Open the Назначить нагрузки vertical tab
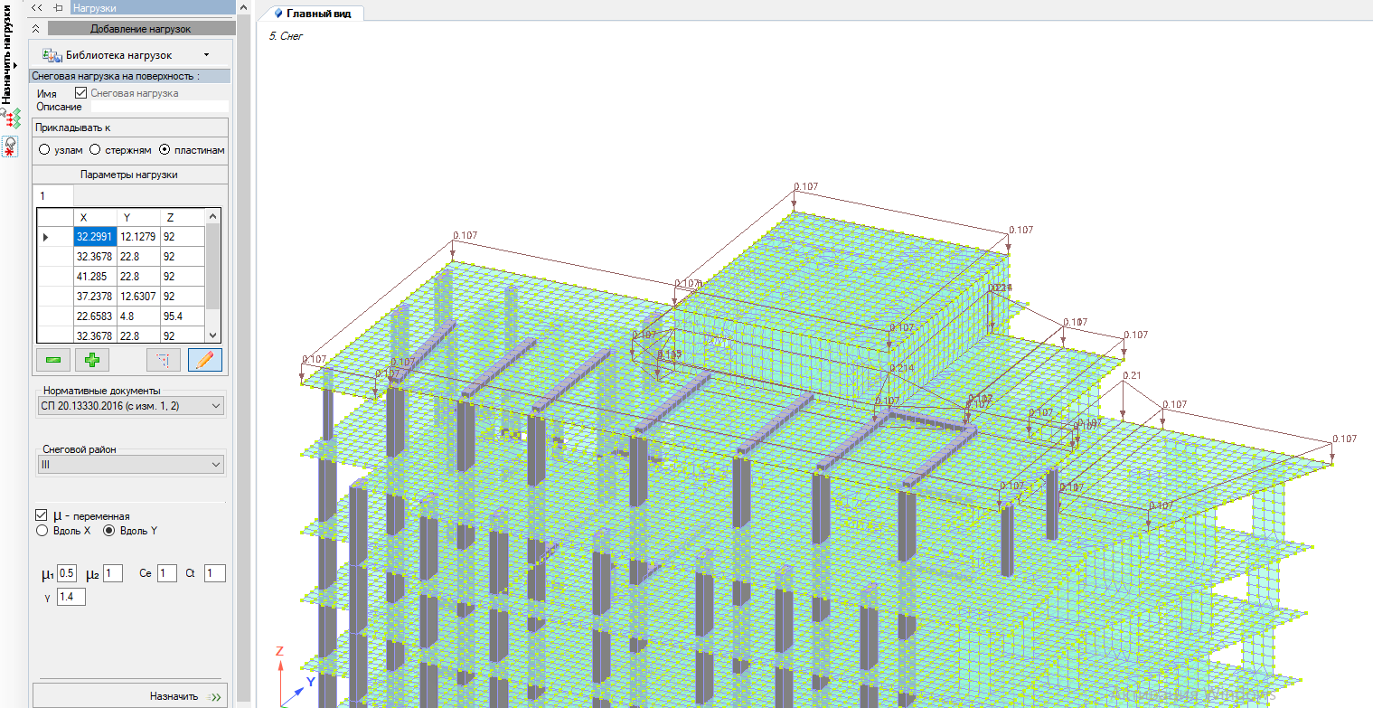The image size is (1373, 708). click(x=7, y=54)
